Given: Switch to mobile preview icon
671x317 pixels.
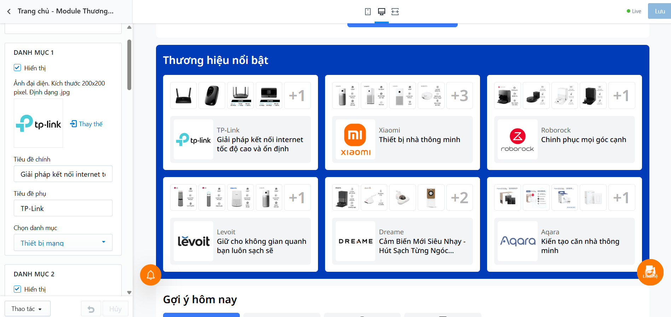Looking at the screenshot, I should [368, 12].
